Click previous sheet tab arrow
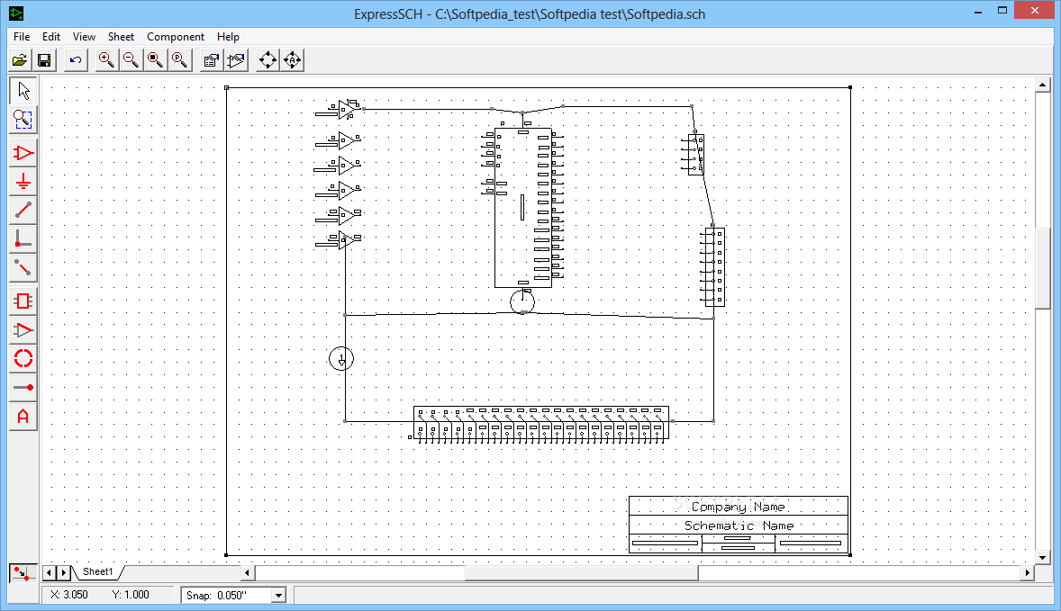Image resolution: width=1061 pixels, height=611 pixels. 49,572
